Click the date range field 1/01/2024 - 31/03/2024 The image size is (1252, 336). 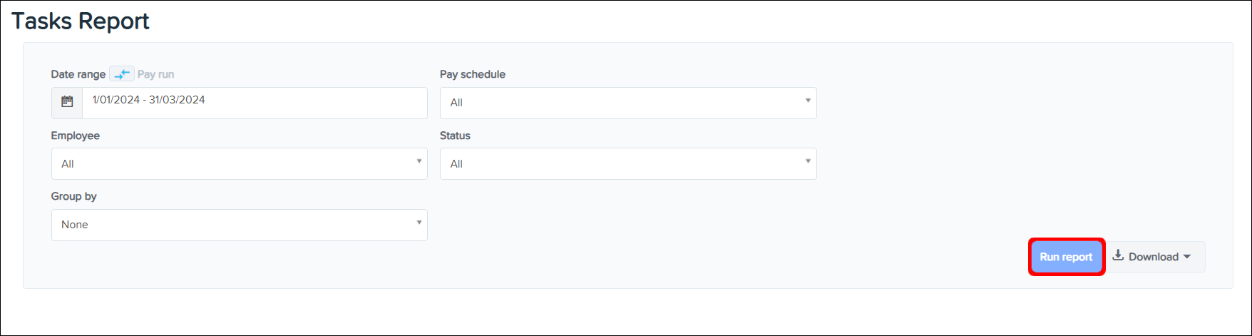click(x=255, y=101)
